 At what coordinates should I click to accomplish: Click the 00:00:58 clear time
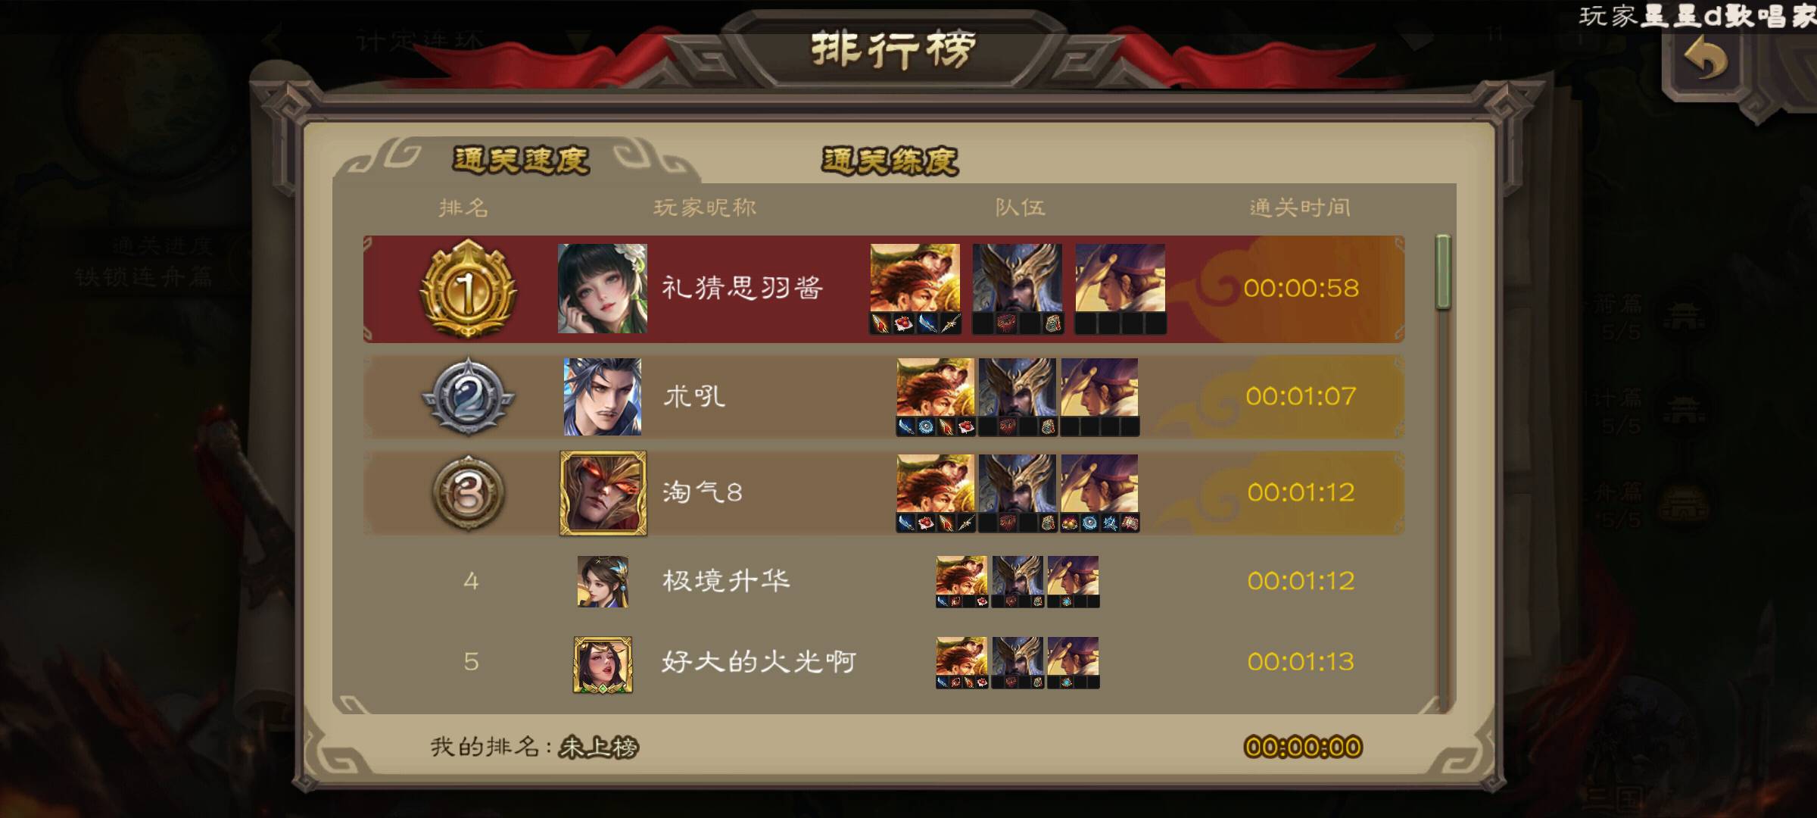1301,288
